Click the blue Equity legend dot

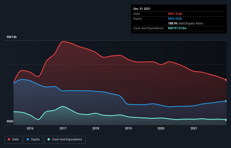[x=28, y=139]
